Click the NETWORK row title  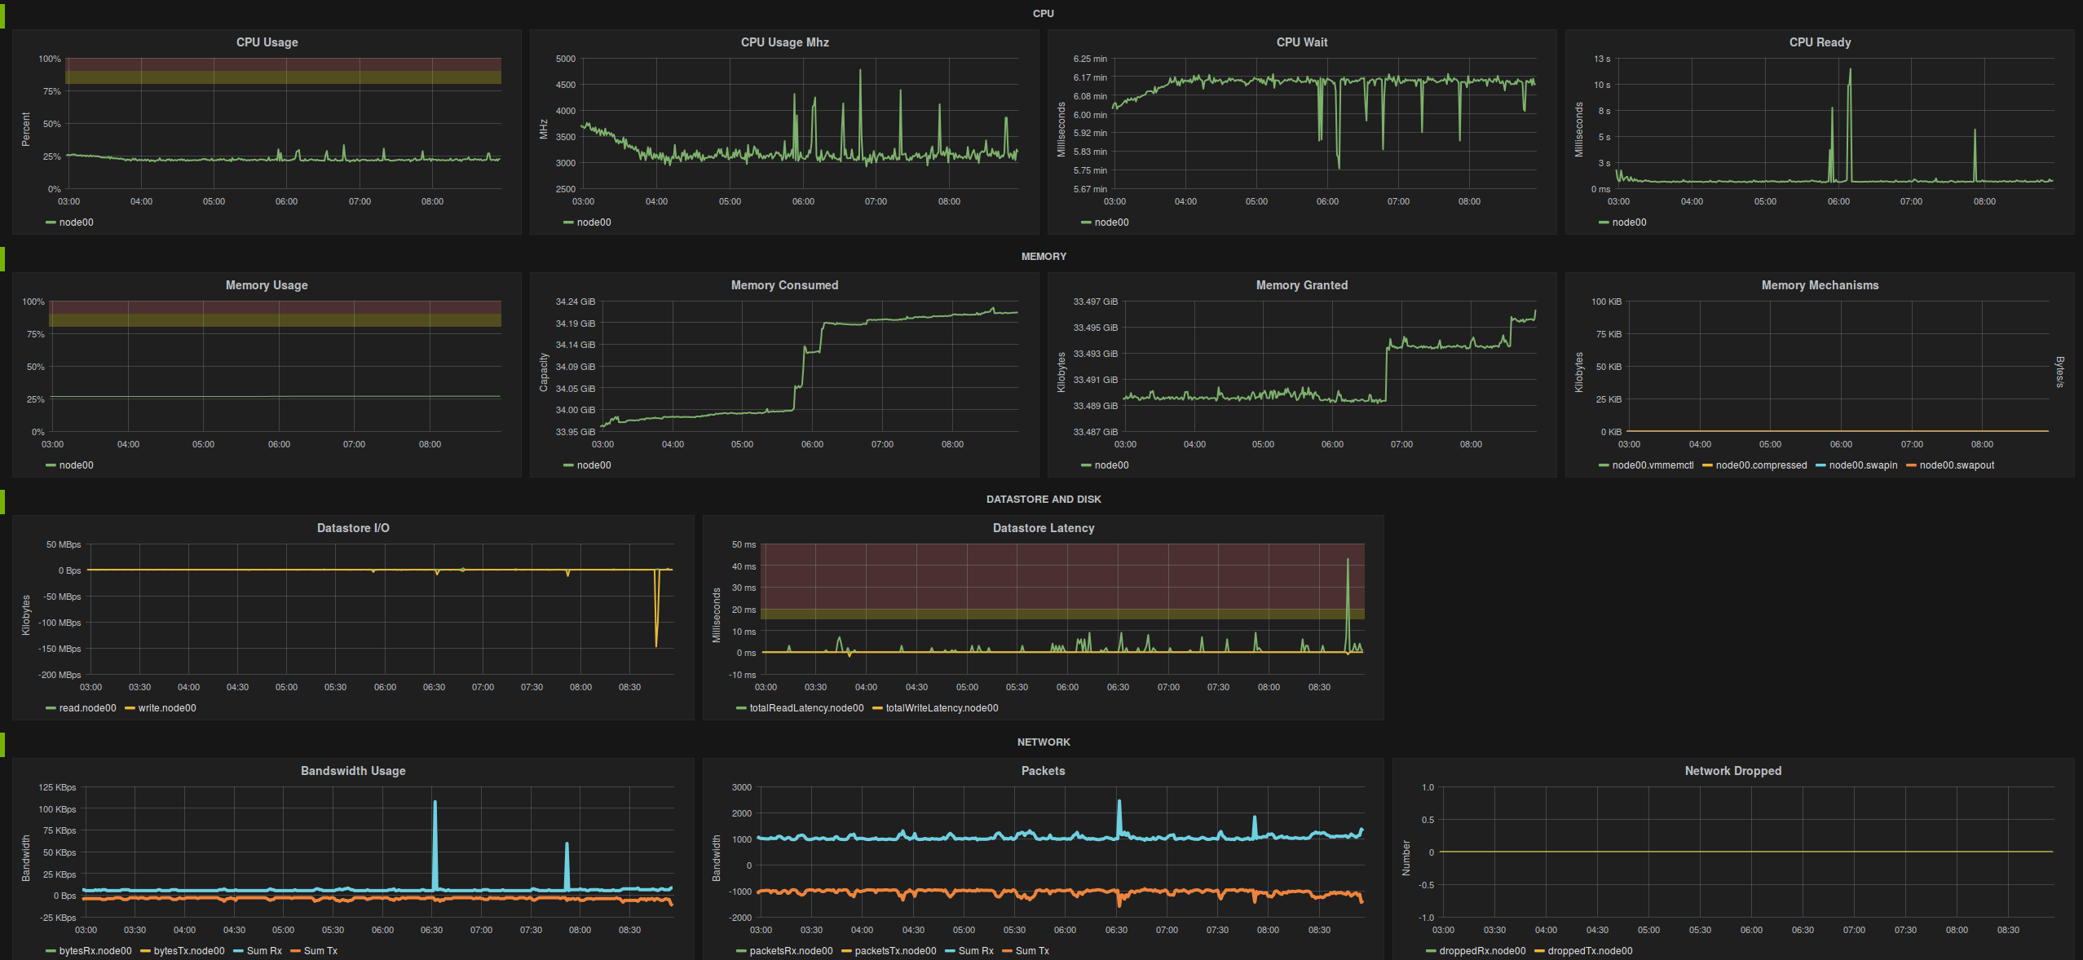coord(1043,742)
